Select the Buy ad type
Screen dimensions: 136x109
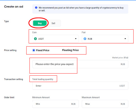click(40, 23)
